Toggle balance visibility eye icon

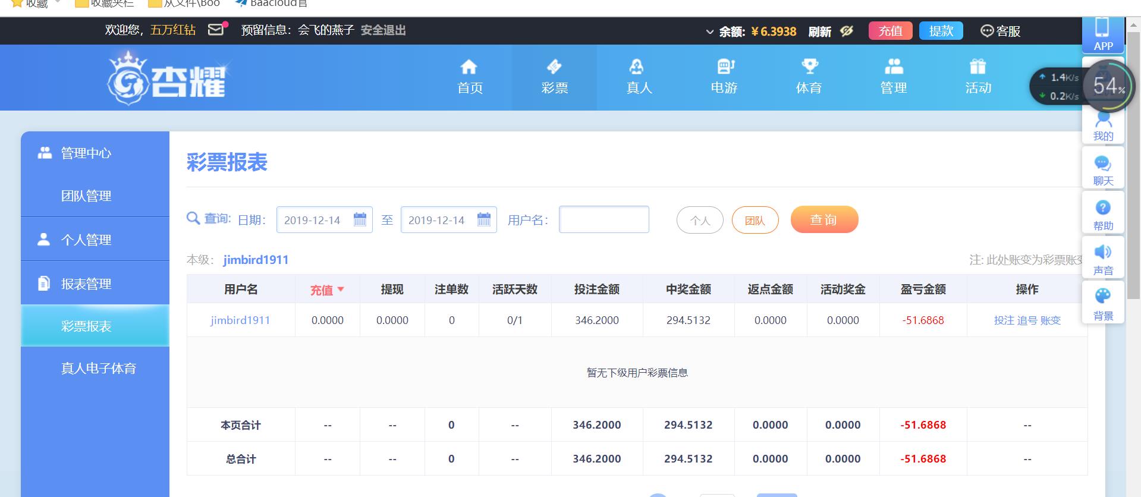[x=847, y=31]
